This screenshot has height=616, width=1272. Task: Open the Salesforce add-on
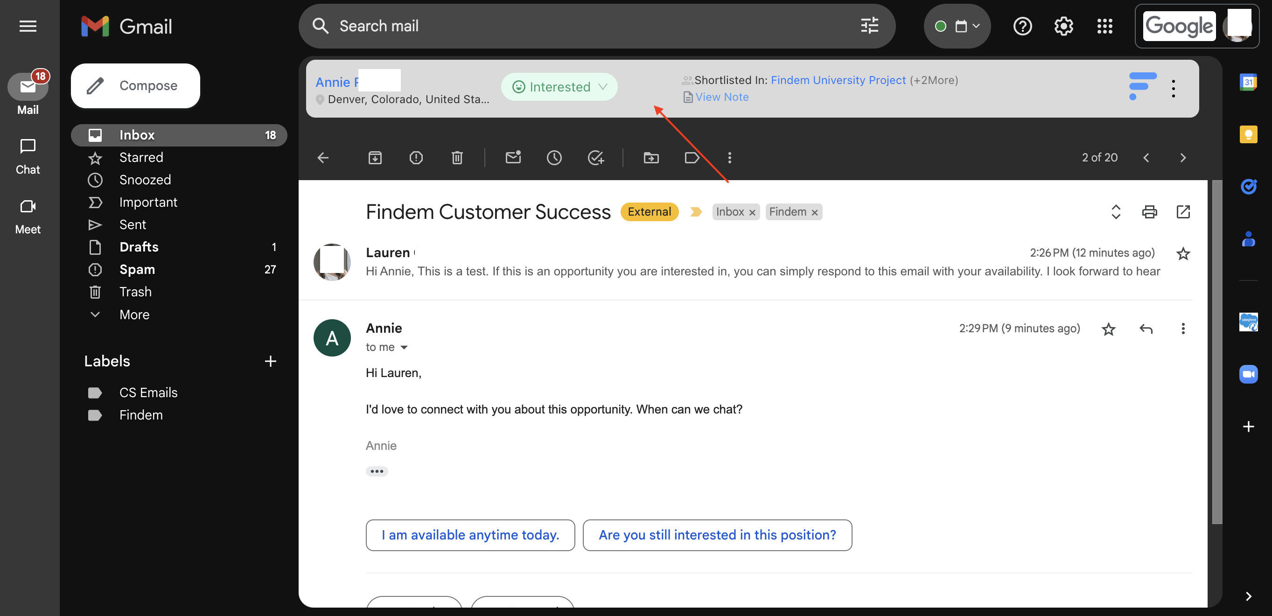click(1248, 322)
